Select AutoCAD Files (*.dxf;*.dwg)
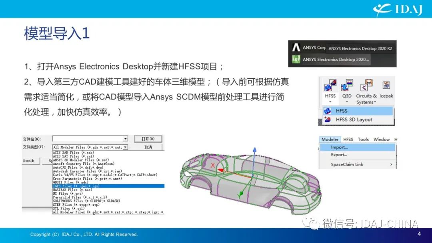 tap(108, 167)
